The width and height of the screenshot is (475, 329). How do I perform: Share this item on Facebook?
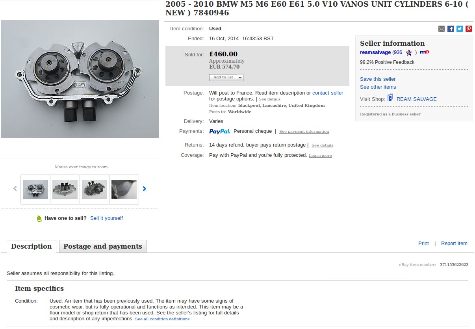(x=451, y=29)
